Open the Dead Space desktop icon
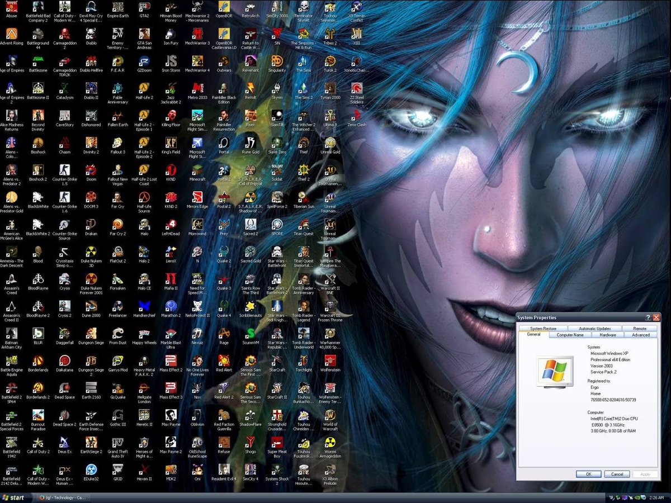The image size is (671, 503). (64, 391)
